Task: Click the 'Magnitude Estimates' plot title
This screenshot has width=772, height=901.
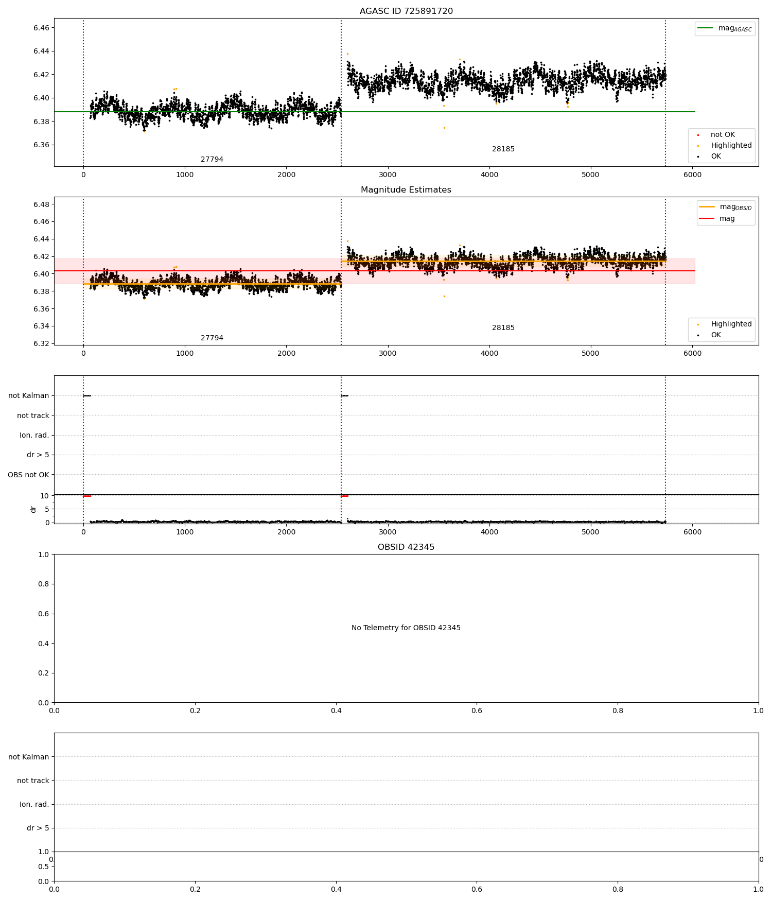Action: pyautogui.click(x=406, y=190)
